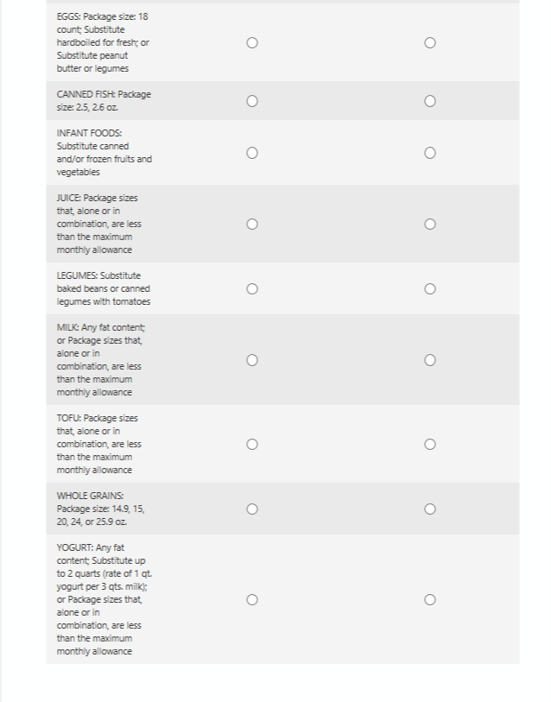This screenshot has width=551, height=702.
Task: Mark the right radio for INFANT FOODS
Action: (429, 153)
